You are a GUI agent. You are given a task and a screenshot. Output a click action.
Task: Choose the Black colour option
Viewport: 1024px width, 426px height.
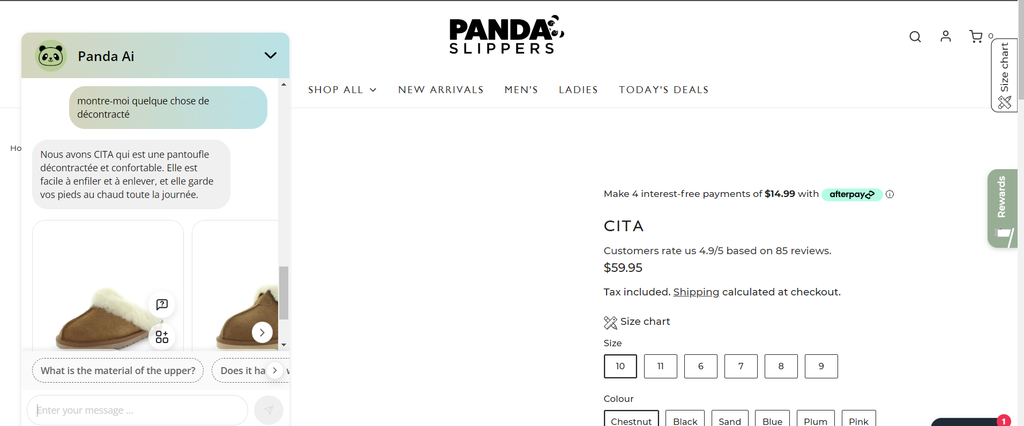click(684, 421)
